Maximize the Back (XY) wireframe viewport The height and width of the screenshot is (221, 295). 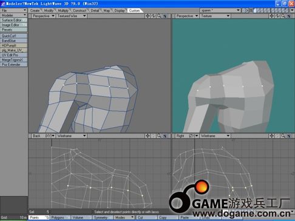click(x=165, y=136)
